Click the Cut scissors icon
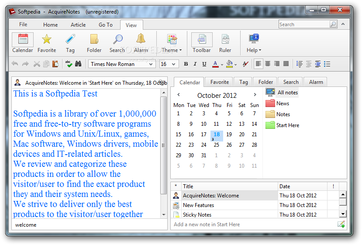This screenshot has width=362, height=245. (x=37, y=64)
